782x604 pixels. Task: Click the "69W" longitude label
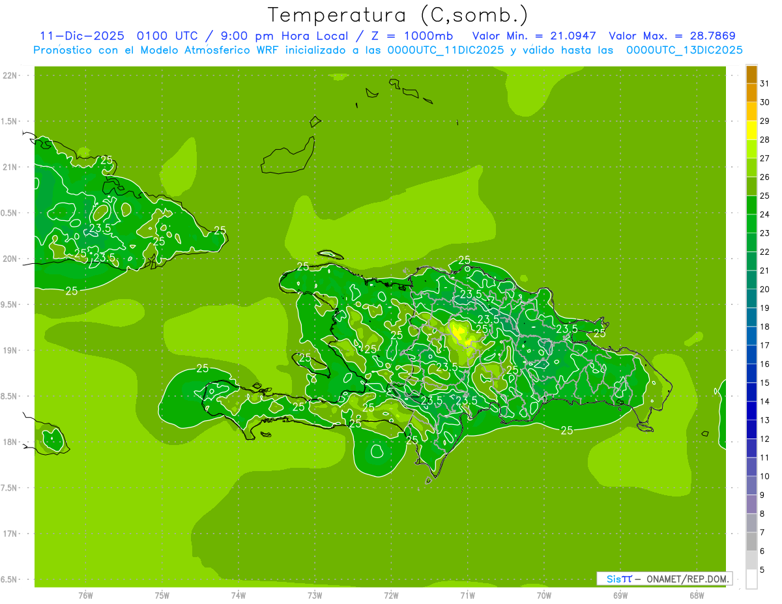(620, 595)
